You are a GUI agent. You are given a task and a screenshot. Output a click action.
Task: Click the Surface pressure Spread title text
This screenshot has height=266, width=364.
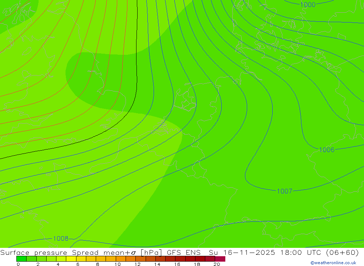coord(50,252)
